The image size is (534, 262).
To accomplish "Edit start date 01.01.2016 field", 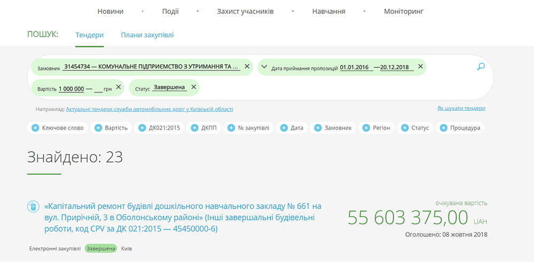I will pyautogui.click(x=356, y=67).
